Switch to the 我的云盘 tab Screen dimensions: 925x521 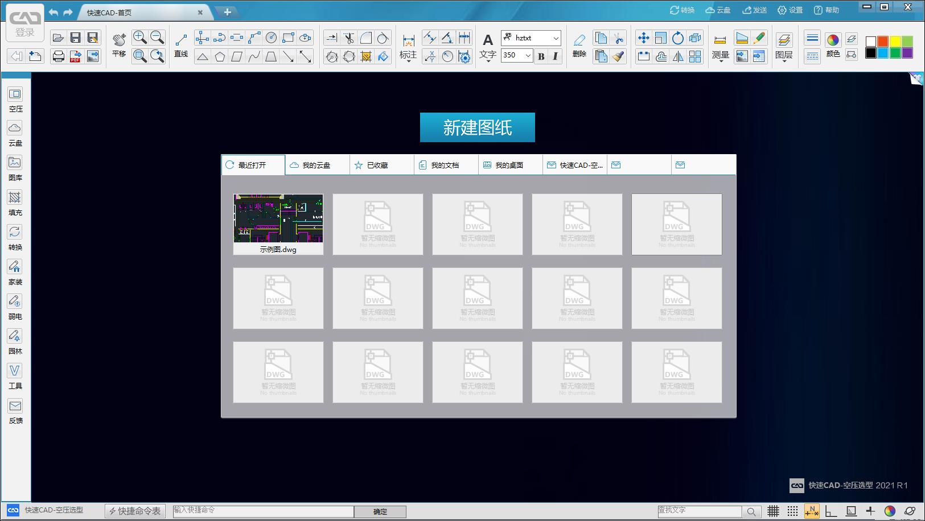pyautogui.click(x=316, y=165)
